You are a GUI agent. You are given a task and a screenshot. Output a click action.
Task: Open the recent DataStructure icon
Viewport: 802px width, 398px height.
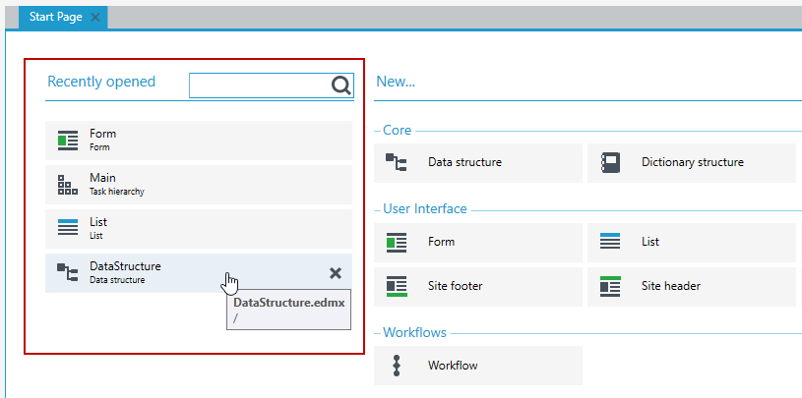point(68,273)
